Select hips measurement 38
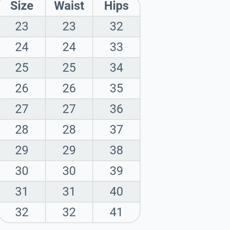 click(x=117, y=150)
